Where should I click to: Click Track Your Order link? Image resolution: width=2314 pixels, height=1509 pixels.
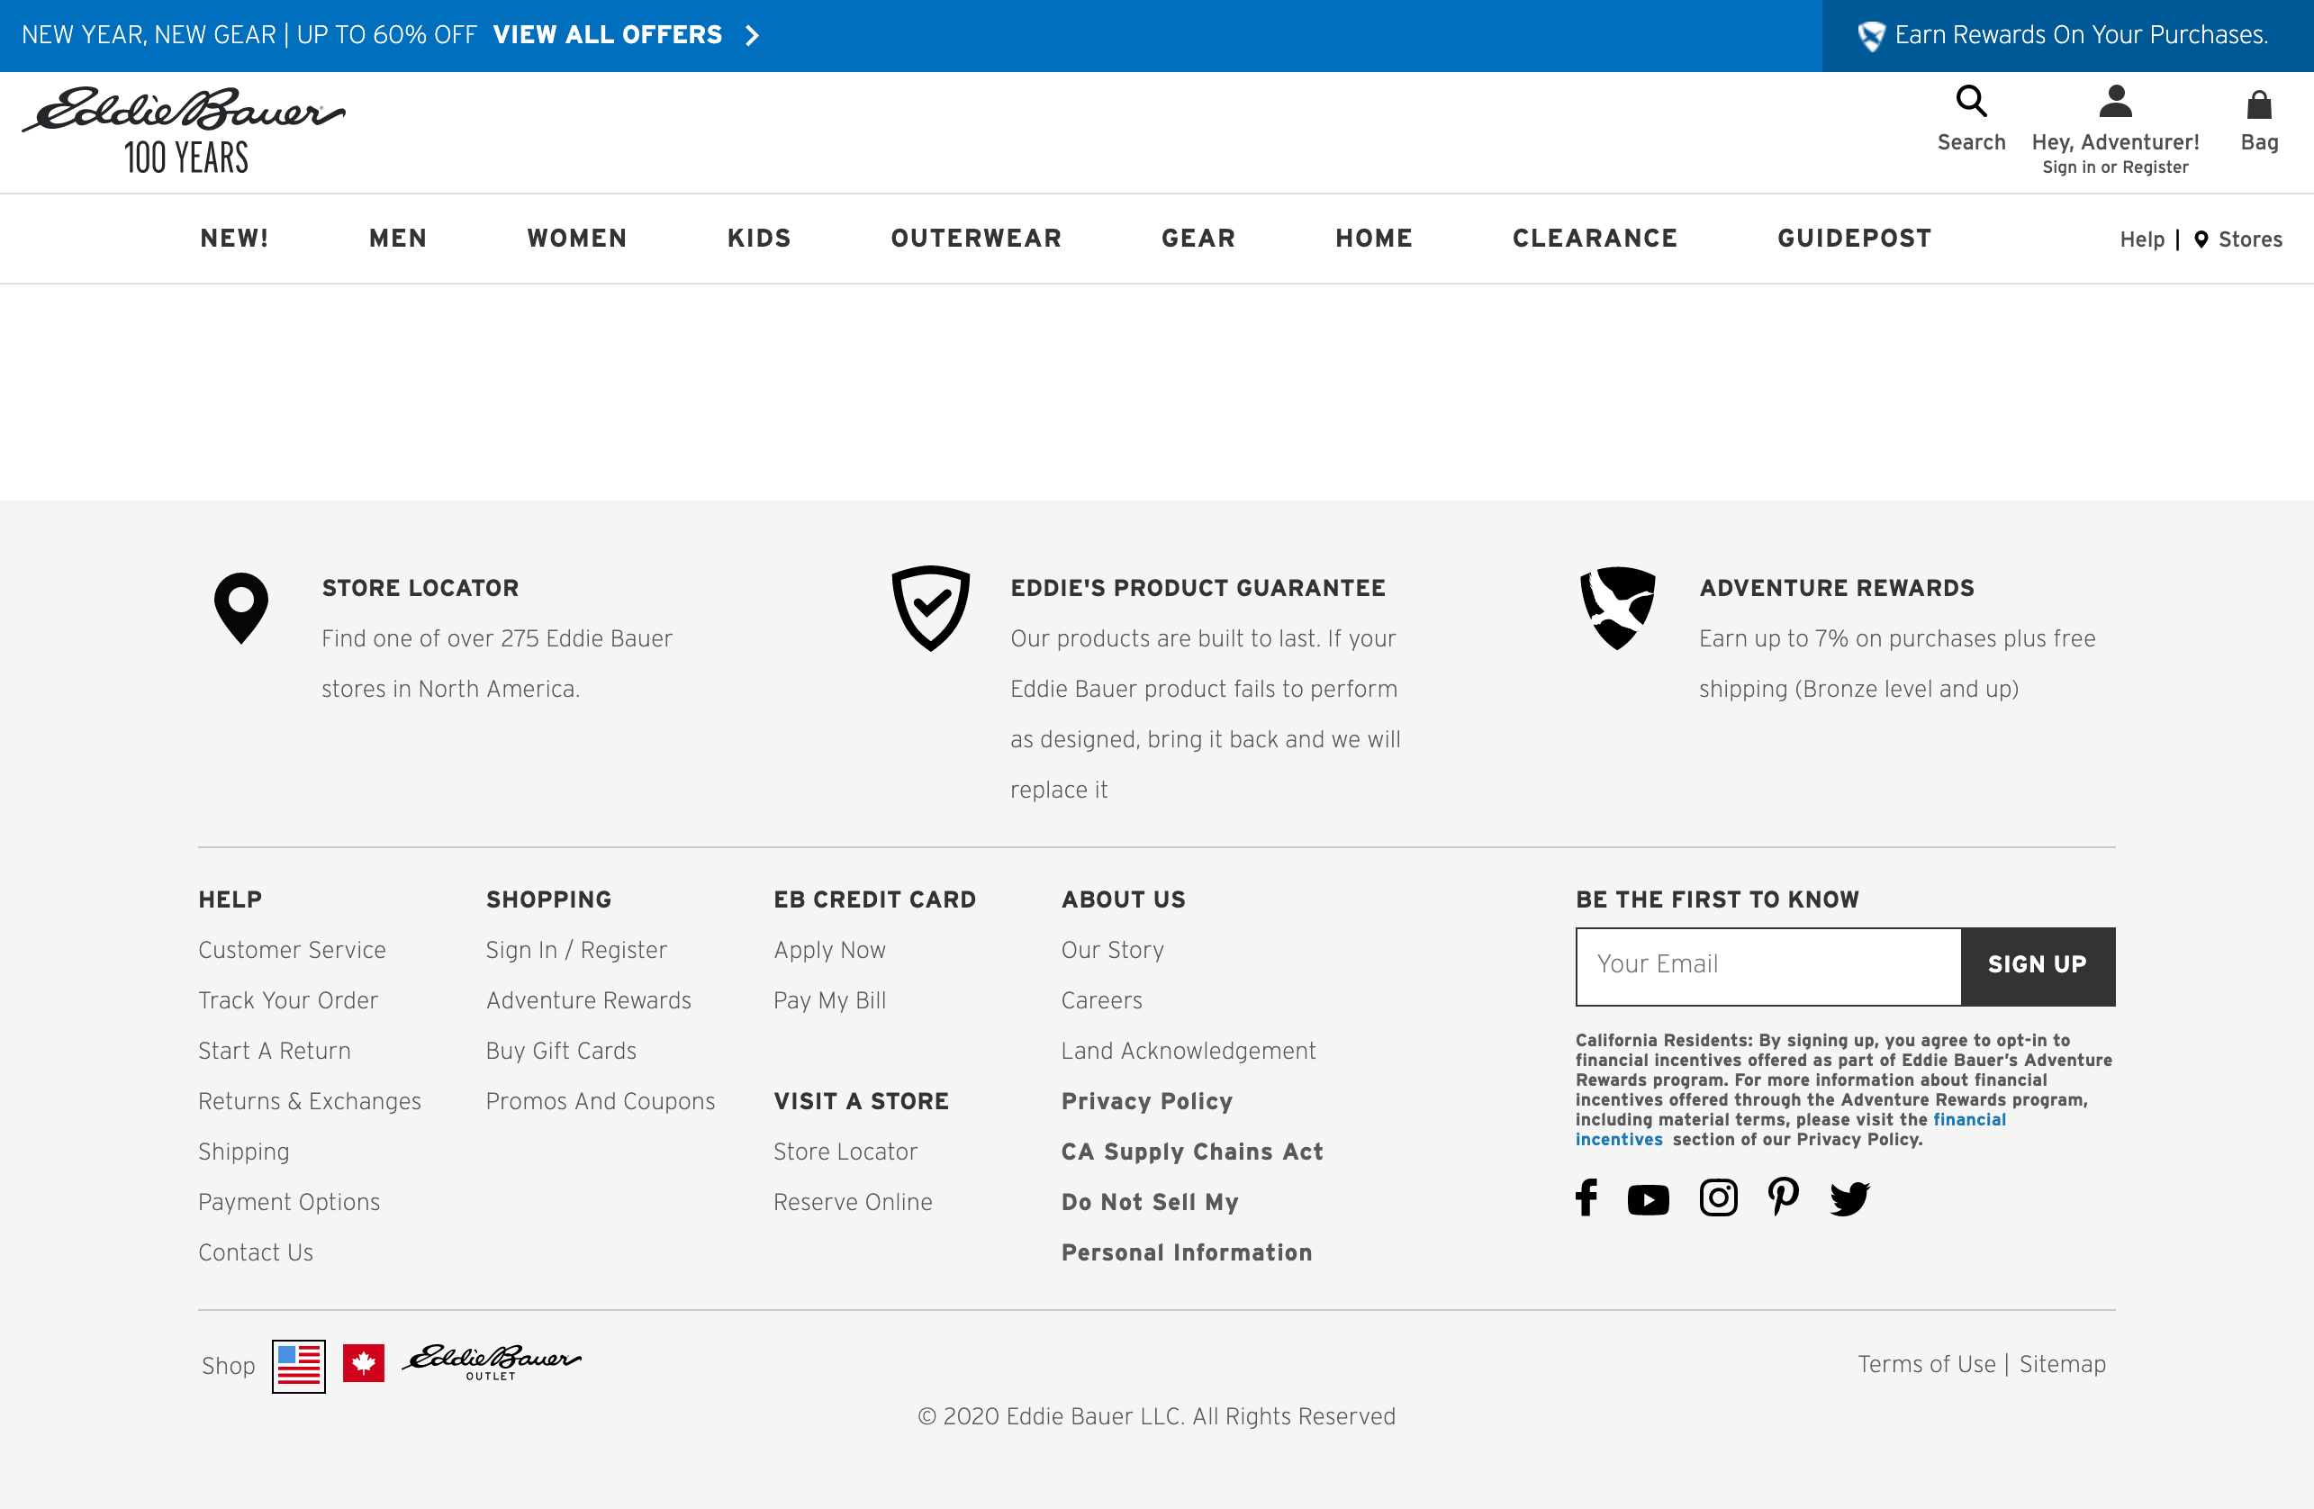click(288, 1000)
